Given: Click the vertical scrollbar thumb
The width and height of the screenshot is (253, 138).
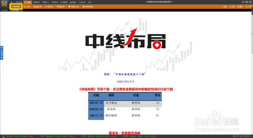Looking at the screenshot, I should [x=252, y=34].
